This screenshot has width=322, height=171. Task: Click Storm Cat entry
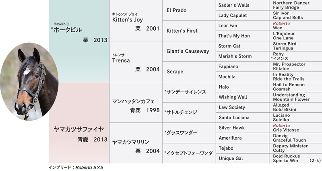(229, 46)
